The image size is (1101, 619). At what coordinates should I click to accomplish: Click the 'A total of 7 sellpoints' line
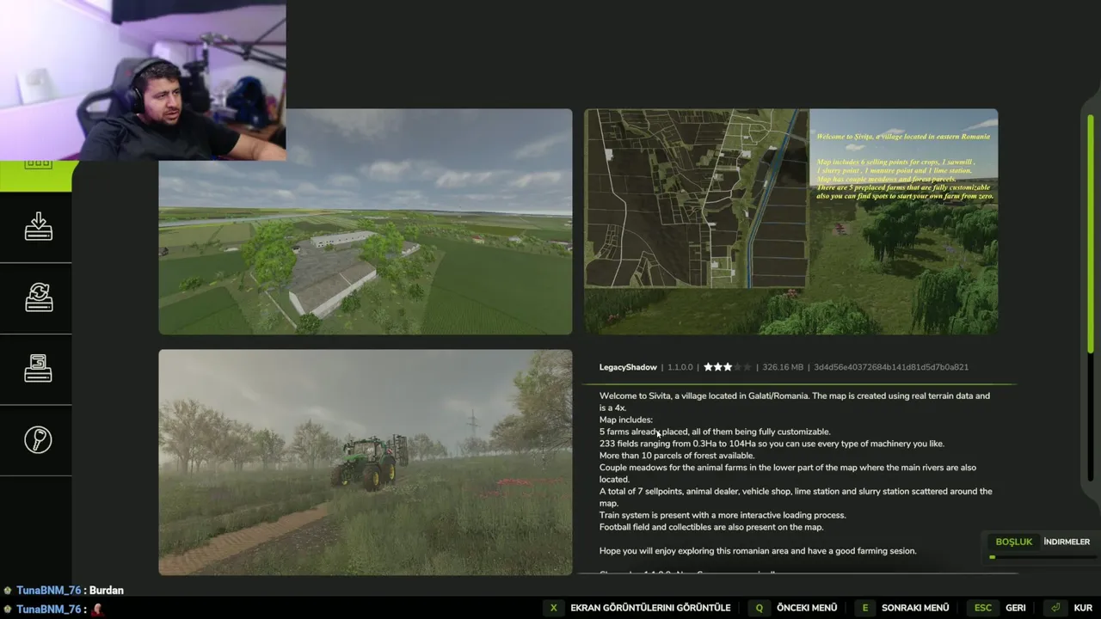pos(796,497)
